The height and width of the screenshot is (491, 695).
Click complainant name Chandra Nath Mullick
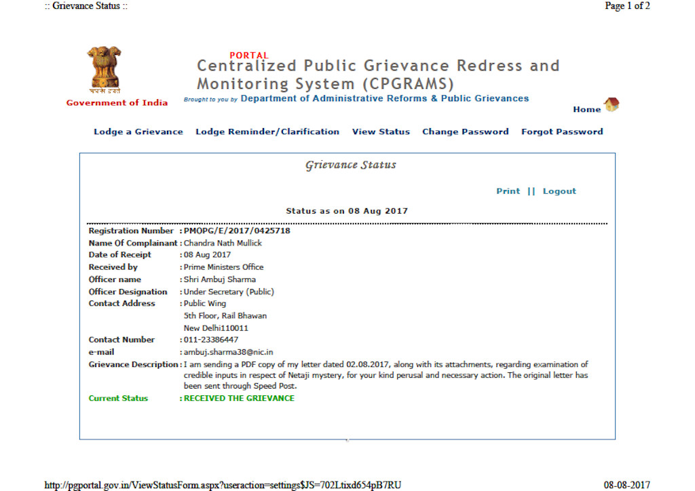click(x=223, y=243)
